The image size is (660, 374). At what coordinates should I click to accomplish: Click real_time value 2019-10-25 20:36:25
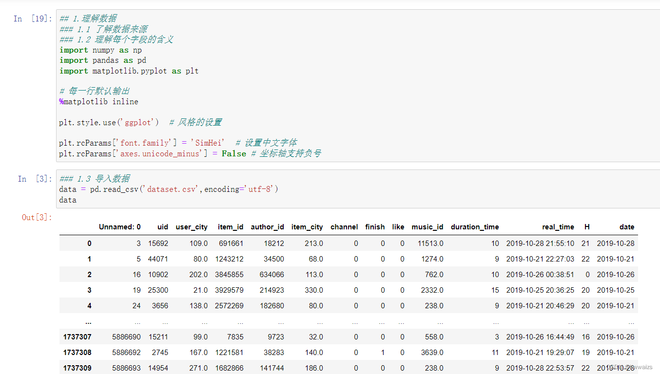pyautogui.click(x=540, y=290)
